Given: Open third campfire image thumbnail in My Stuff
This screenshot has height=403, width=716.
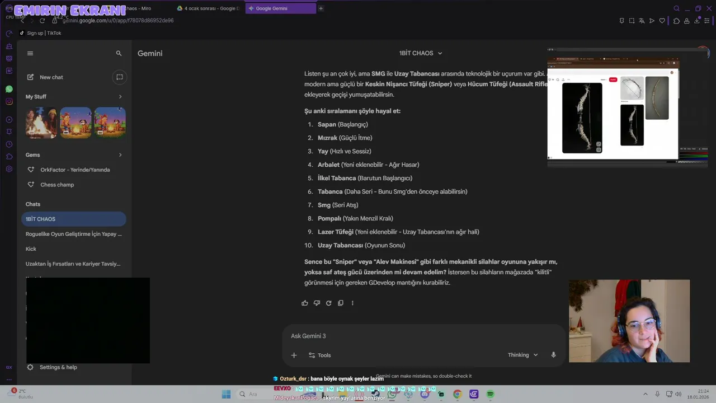Looking at the screenshot, I should 110,123.
